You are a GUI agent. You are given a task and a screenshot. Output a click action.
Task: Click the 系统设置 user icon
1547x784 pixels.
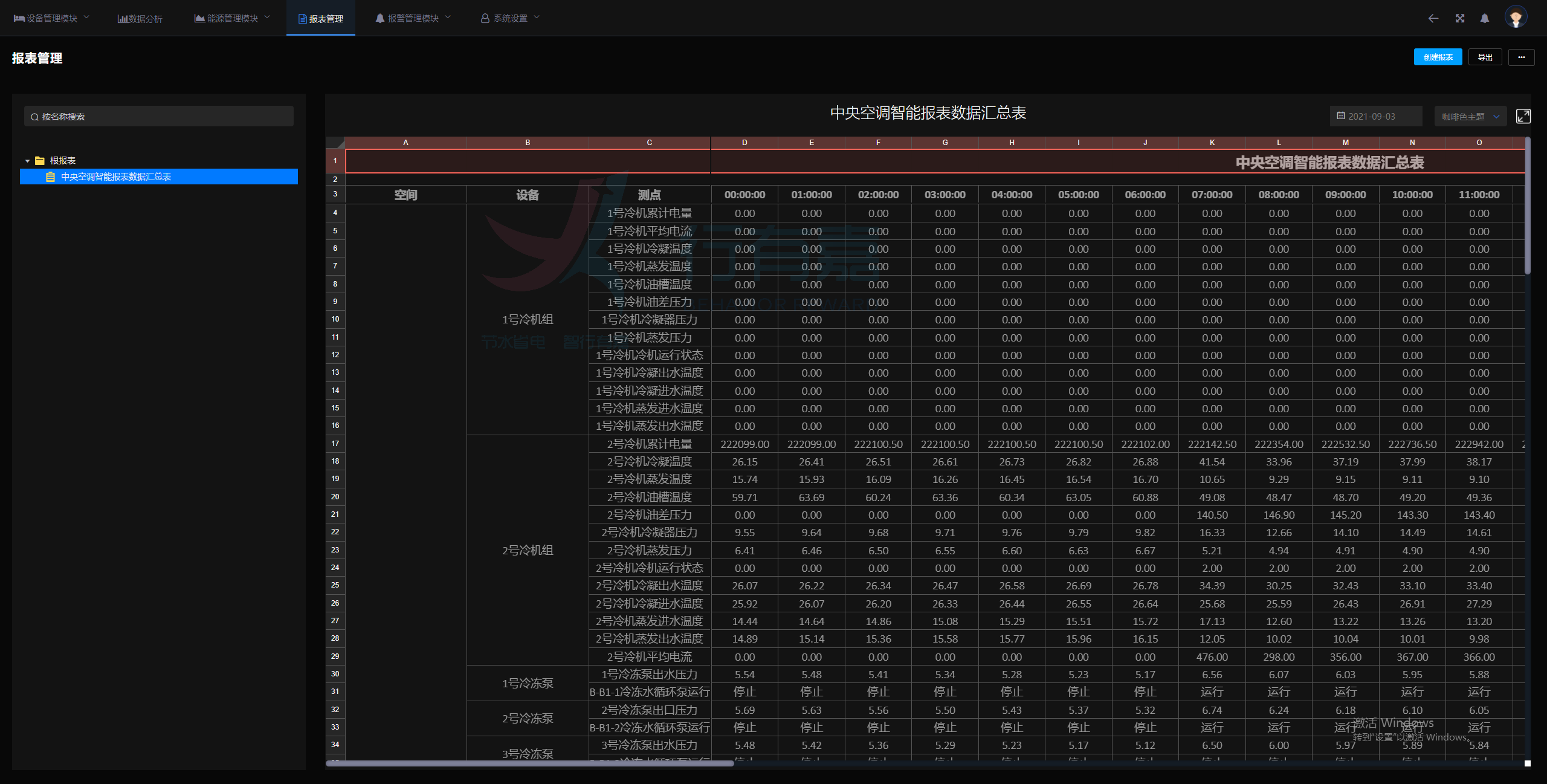click(485, 18)
